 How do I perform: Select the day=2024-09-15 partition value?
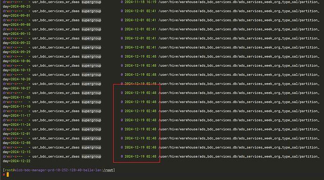[x=16, y=34]
